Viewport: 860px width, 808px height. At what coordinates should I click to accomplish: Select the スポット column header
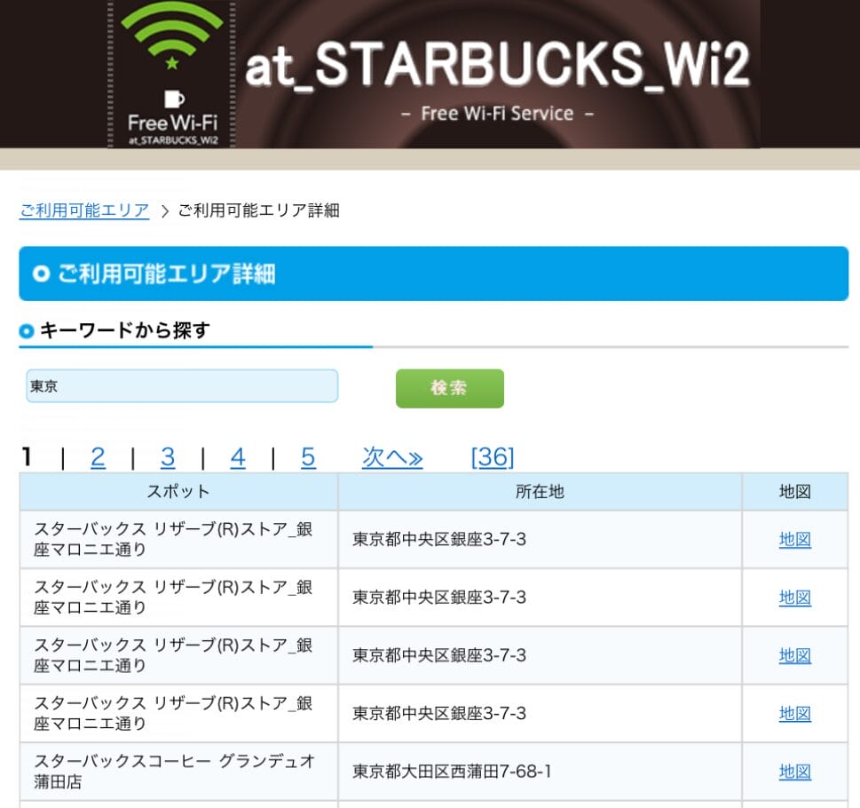coord(178,491)
